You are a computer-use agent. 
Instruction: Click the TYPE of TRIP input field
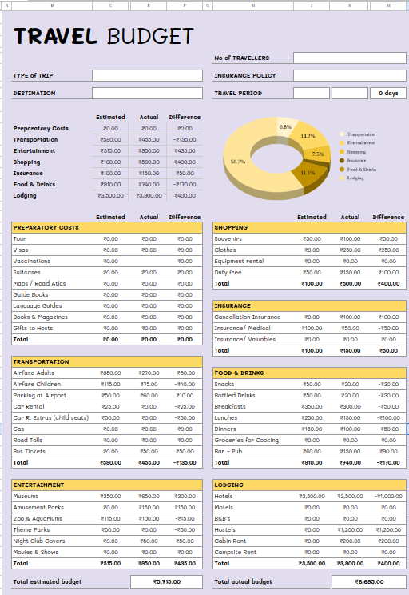[x=147, y=75]
